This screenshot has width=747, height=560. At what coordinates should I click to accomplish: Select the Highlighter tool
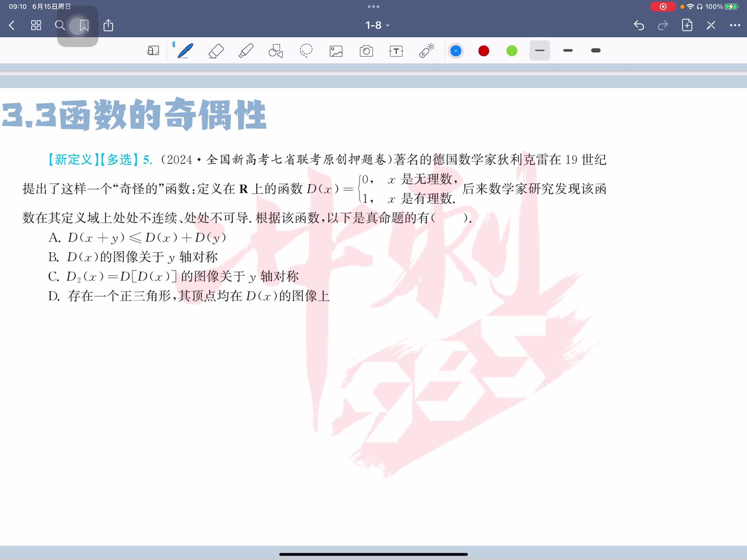point(246,51)
